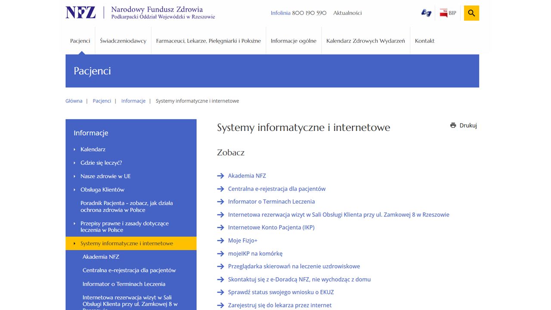Expand the Obsługa Klientów sidebar arrow
Image resolution: width=551 pixels, height=310 pixels.
pyautogui.click(x=74, y=189)
